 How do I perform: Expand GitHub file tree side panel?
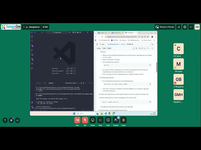(97, 44)
